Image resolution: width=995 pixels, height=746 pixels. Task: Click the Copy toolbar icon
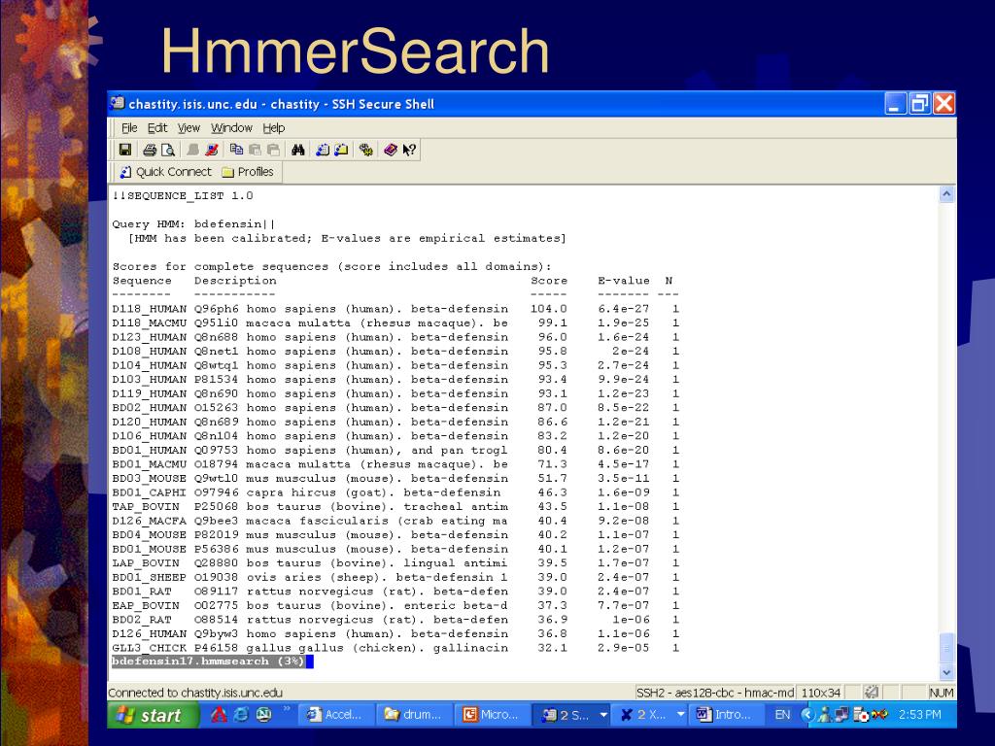pos(236,150)
